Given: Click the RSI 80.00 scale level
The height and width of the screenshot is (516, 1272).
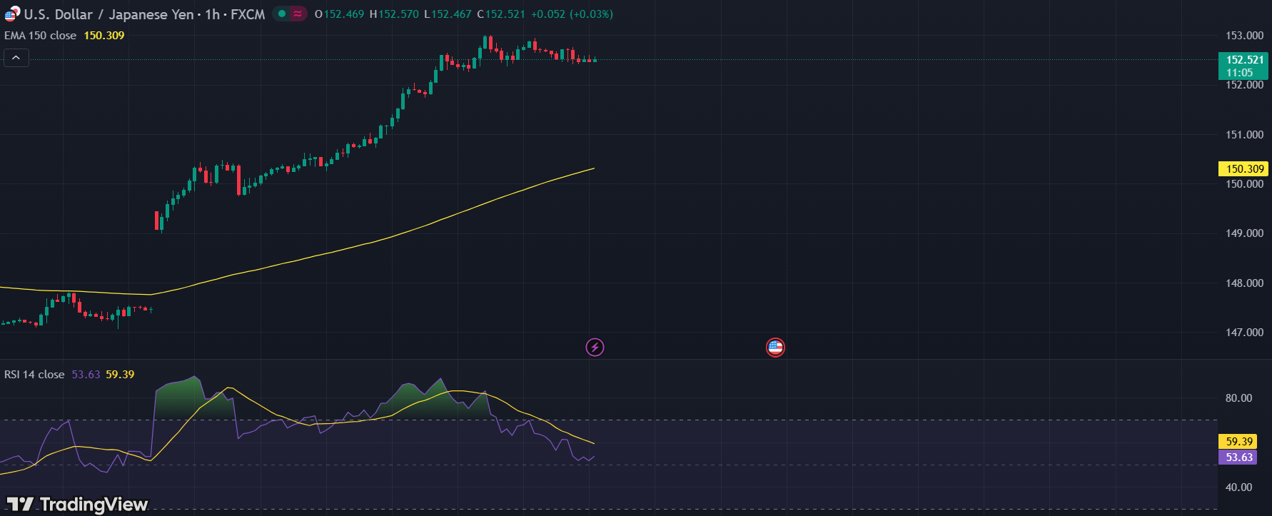Looking at the screenshot, I should 1238,398.
